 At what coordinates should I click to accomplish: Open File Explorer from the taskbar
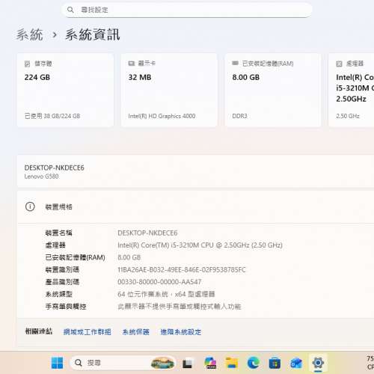tap(232, 363)
